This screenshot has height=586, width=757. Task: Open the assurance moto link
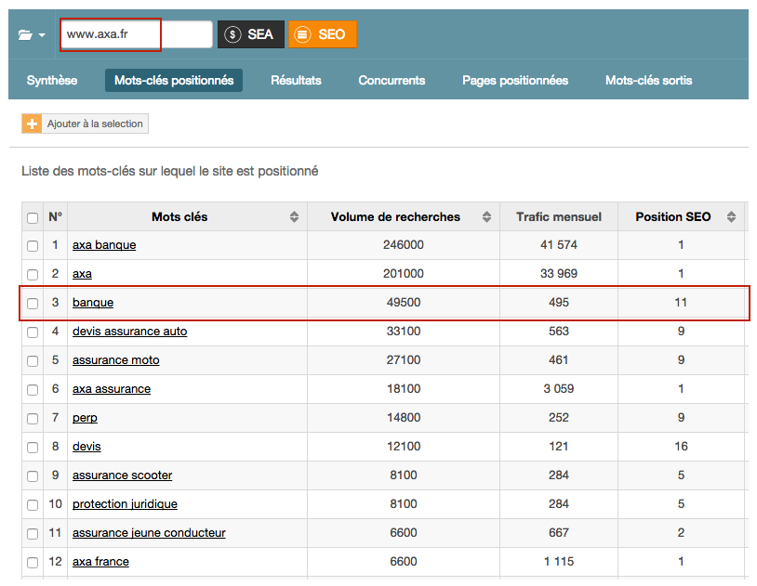tap(116, 360)
